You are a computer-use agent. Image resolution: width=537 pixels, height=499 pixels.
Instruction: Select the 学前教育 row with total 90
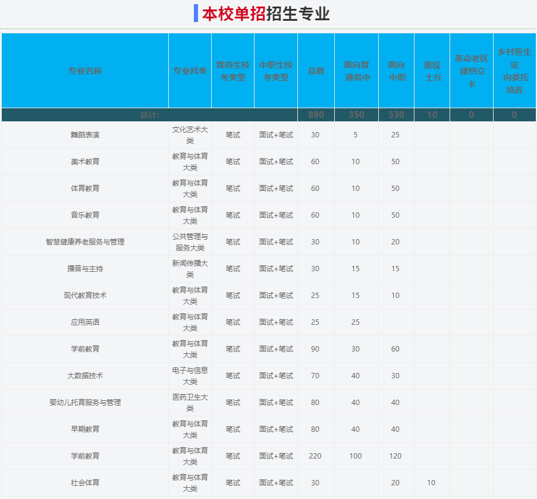point(85,349)
